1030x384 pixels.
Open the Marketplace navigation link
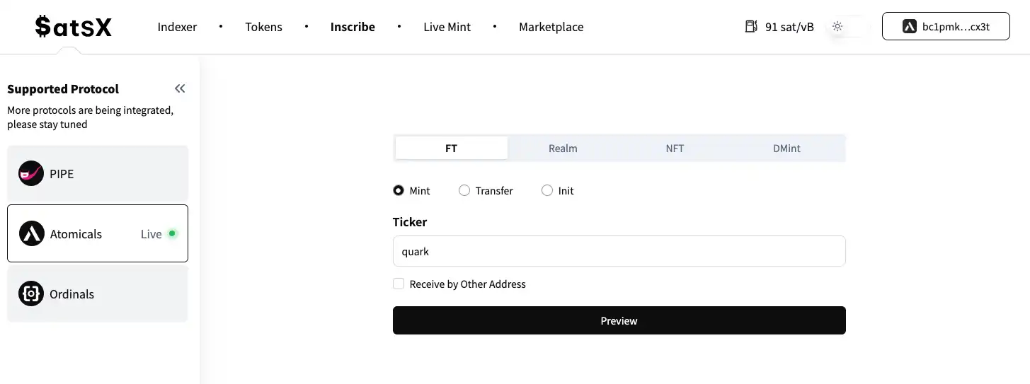551,27
